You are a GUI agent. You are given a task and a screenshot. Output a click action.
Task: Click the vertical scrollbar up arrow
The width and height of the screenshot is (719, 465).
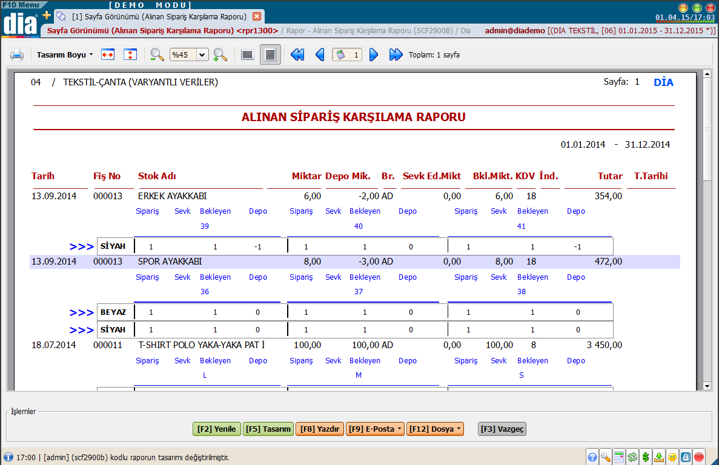[x=707, y=73]
